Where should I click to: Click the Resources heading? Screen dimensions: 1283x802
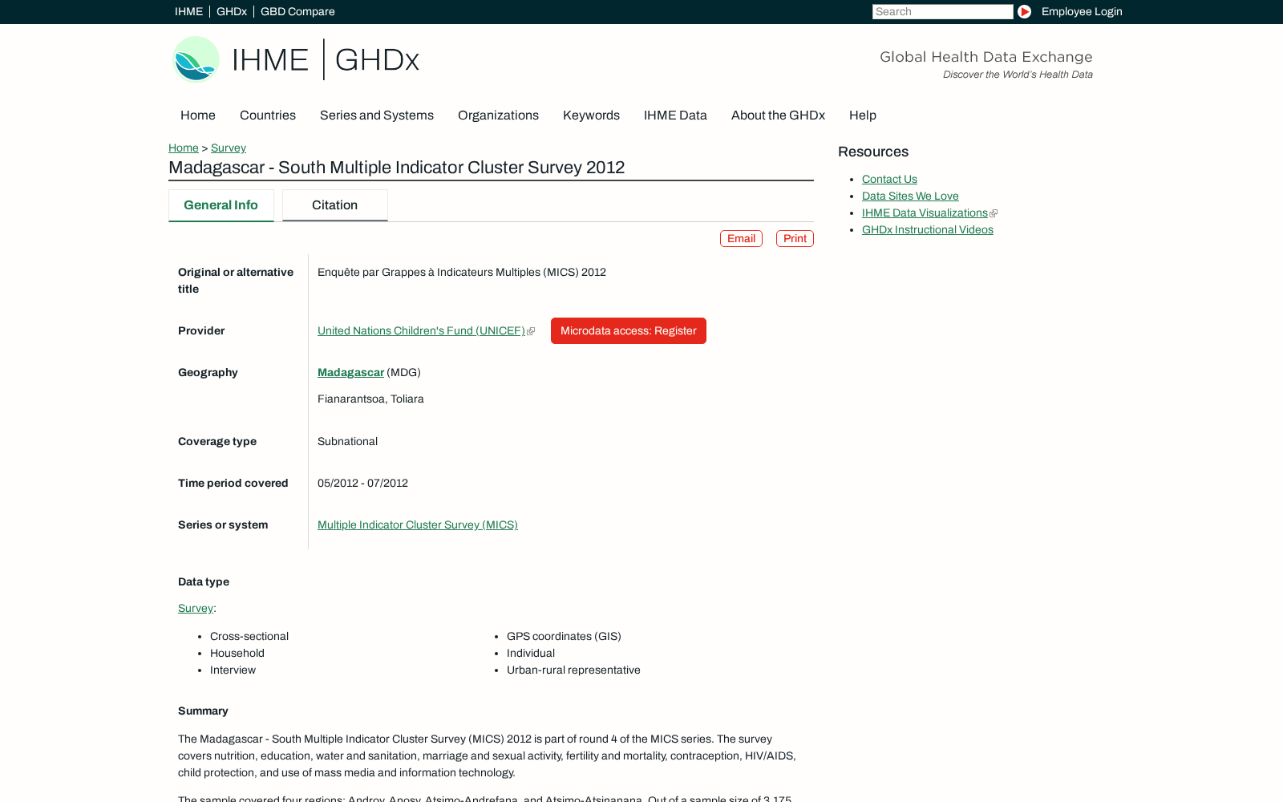coord(873,152)
